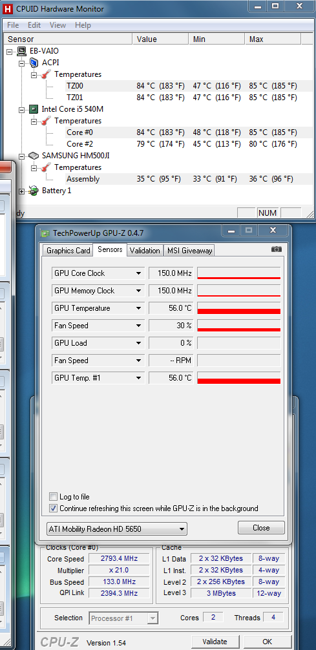
Task: Click the Core Speed 2793.4 MHz value
Action: pyautogui.click(x=119, y=558)
